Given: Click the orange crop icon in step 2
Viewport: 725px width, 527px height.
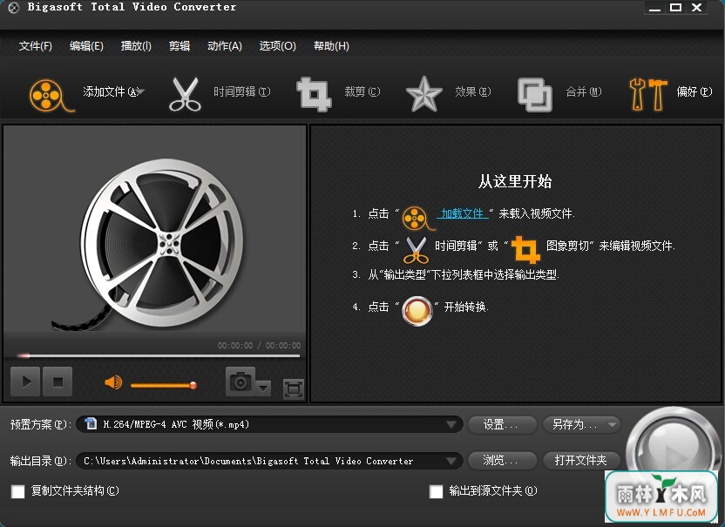Looking at the screenshot, I should coord(525,250).
